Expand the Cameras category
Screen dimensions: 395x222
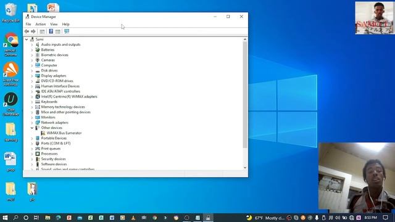tap(32, 60)
